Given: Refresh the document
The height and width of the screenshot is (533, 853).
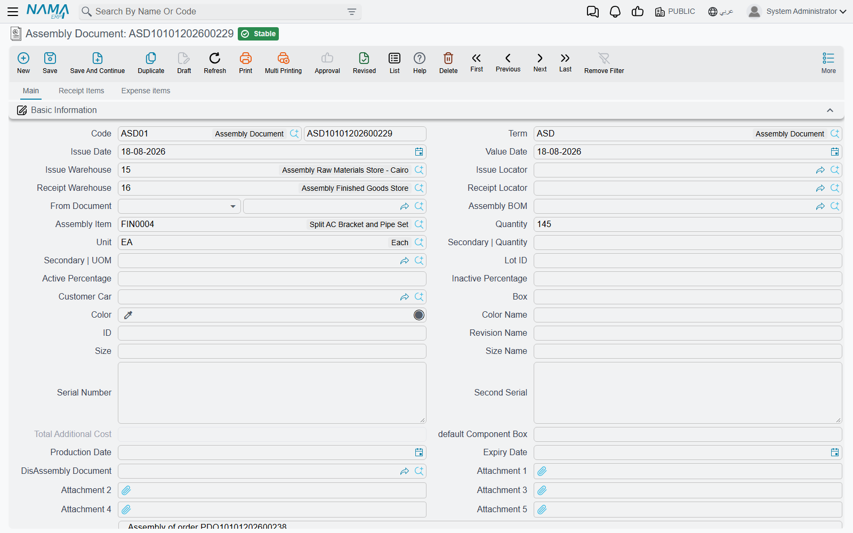Looking at the screenshot, I should tap(215, 63).
